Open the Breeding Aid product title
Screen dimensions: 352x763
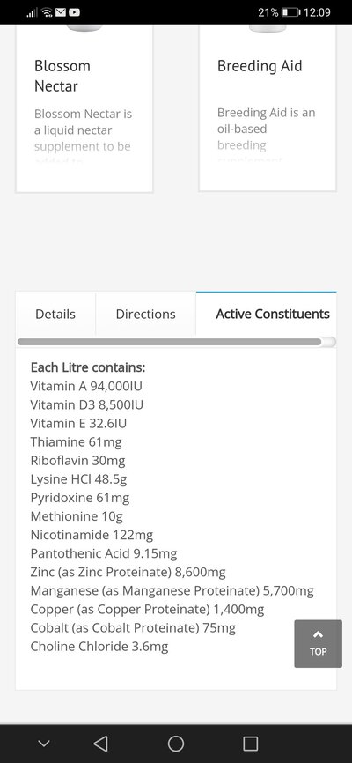click(260, 66)
